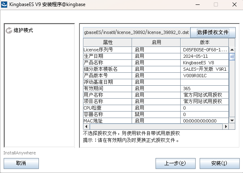This screenshot has width=243, height=173.
Task: Click the 属性 column header
Action: 108,42
